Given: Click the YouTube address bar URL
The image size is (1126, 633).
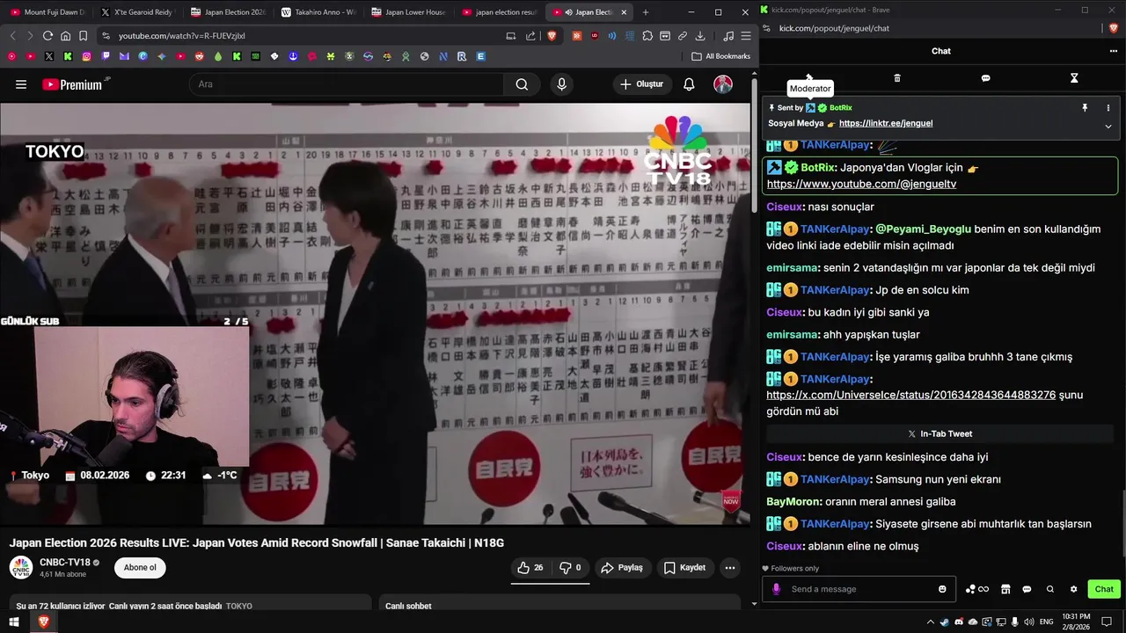Looking at the screenshot, I should (x=182, y=36).
